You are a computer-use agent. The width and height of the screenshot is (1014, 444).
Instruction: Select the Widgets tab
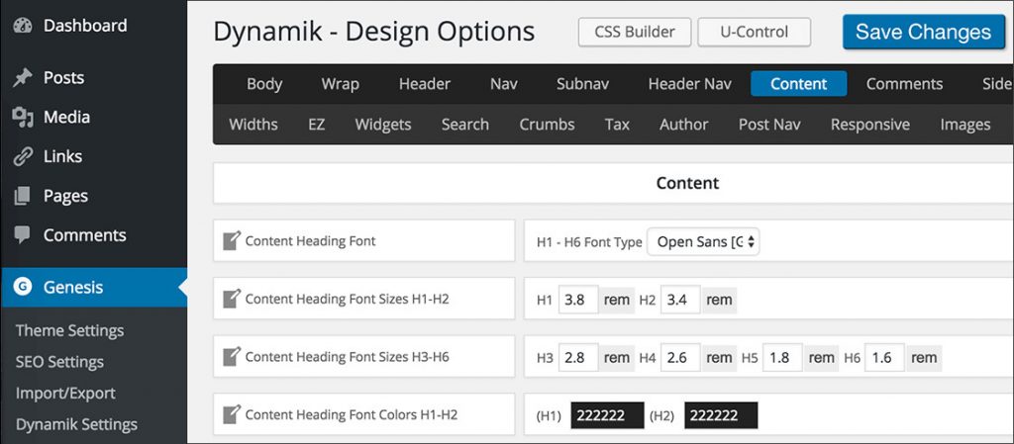[x=382, y=125]
